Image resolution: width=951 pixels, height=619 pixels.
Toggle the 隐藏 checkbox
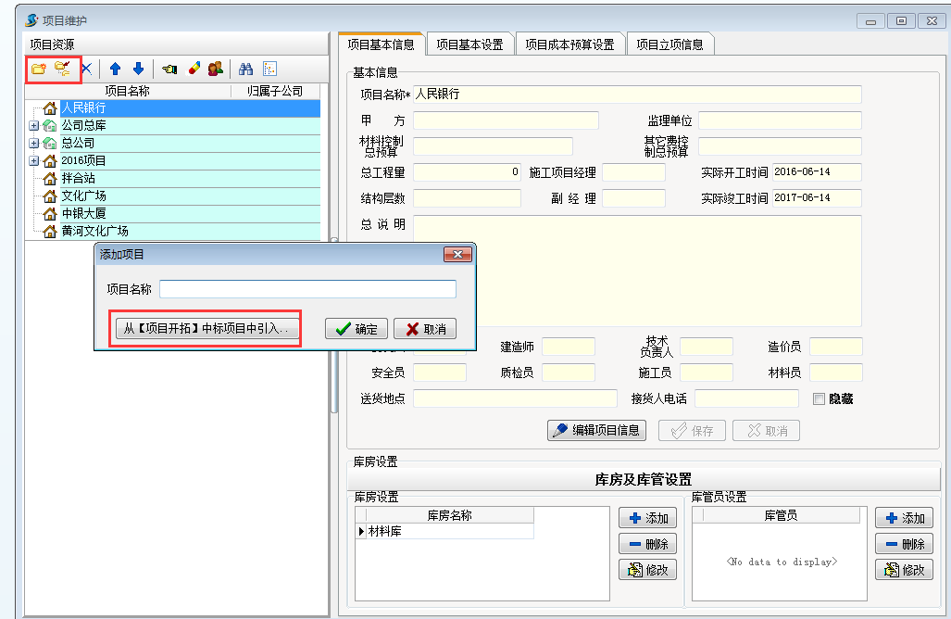coord(819,398)
